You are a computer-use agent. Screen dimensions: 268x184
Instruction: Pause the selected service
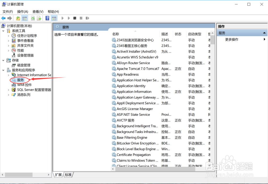pyautogui.click(x=81, y=18)
